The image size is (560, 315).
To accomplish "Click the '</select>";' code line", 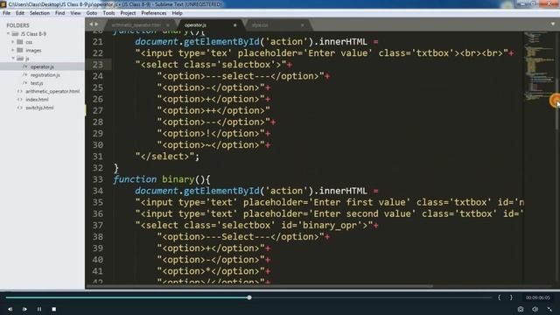I will click(x=167, y=157).
